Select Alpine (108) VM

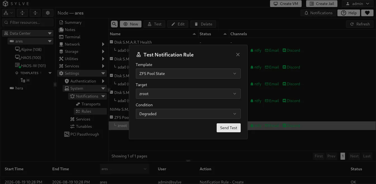coord(28,49)
